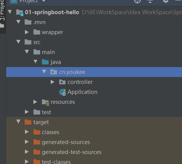Click the Spring Boot Application class icon
This screenshot has width=182, height=164.
point(63,92)
